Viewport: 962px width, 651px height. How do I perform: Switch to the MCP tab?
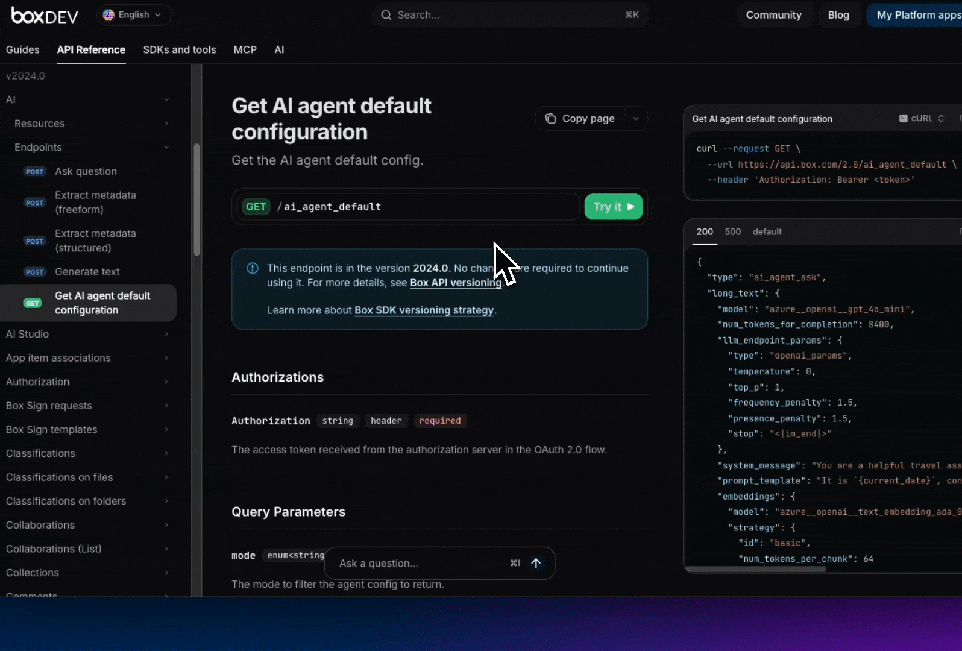coord(245,49)
